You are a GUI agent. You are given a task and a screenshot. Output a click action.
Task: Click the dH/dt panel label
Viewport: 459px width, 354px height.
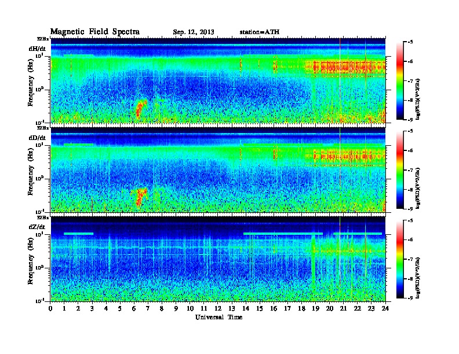[x=37, y=49]
